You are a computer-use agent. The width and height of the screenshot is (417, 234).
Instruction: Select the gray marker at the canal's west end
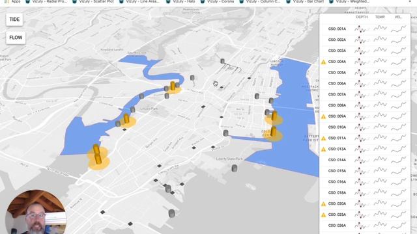click(226, 133)
